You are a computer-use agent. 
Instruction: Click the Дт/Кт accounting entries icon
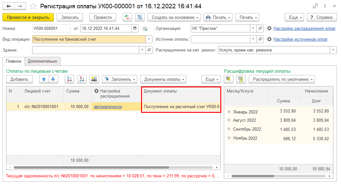[127, 17]
